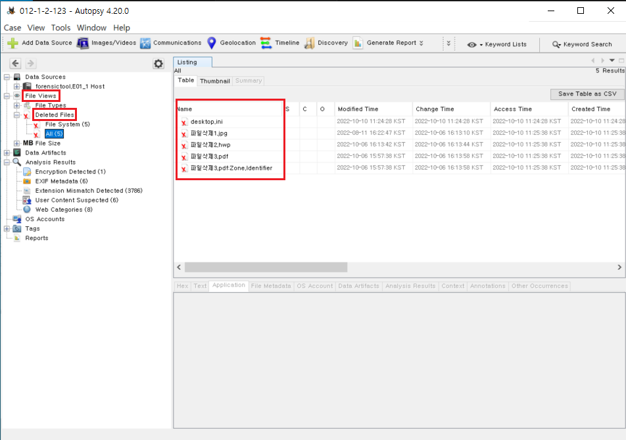Expand the Tags tree node
Image resolution: width=626 pixels, height=440 pixels.
7,229
